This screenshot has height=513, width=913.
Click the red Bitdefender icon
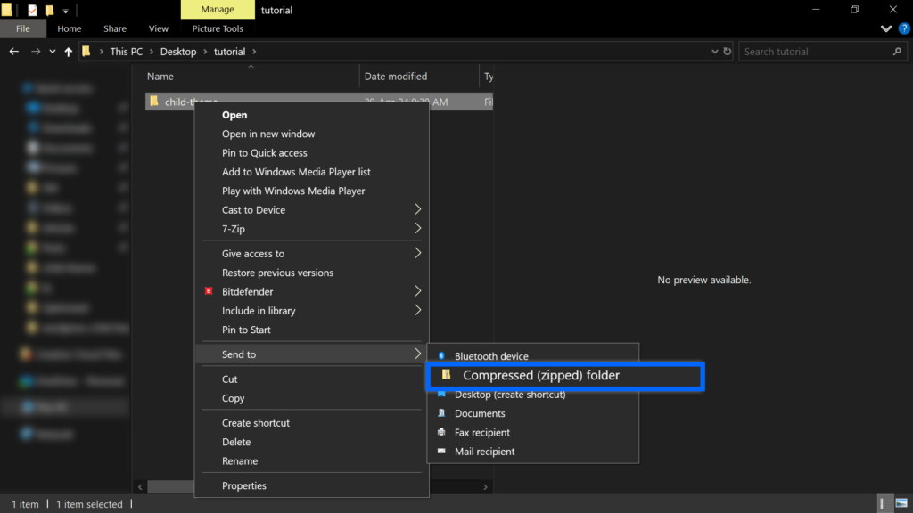(x=209, y=291)
